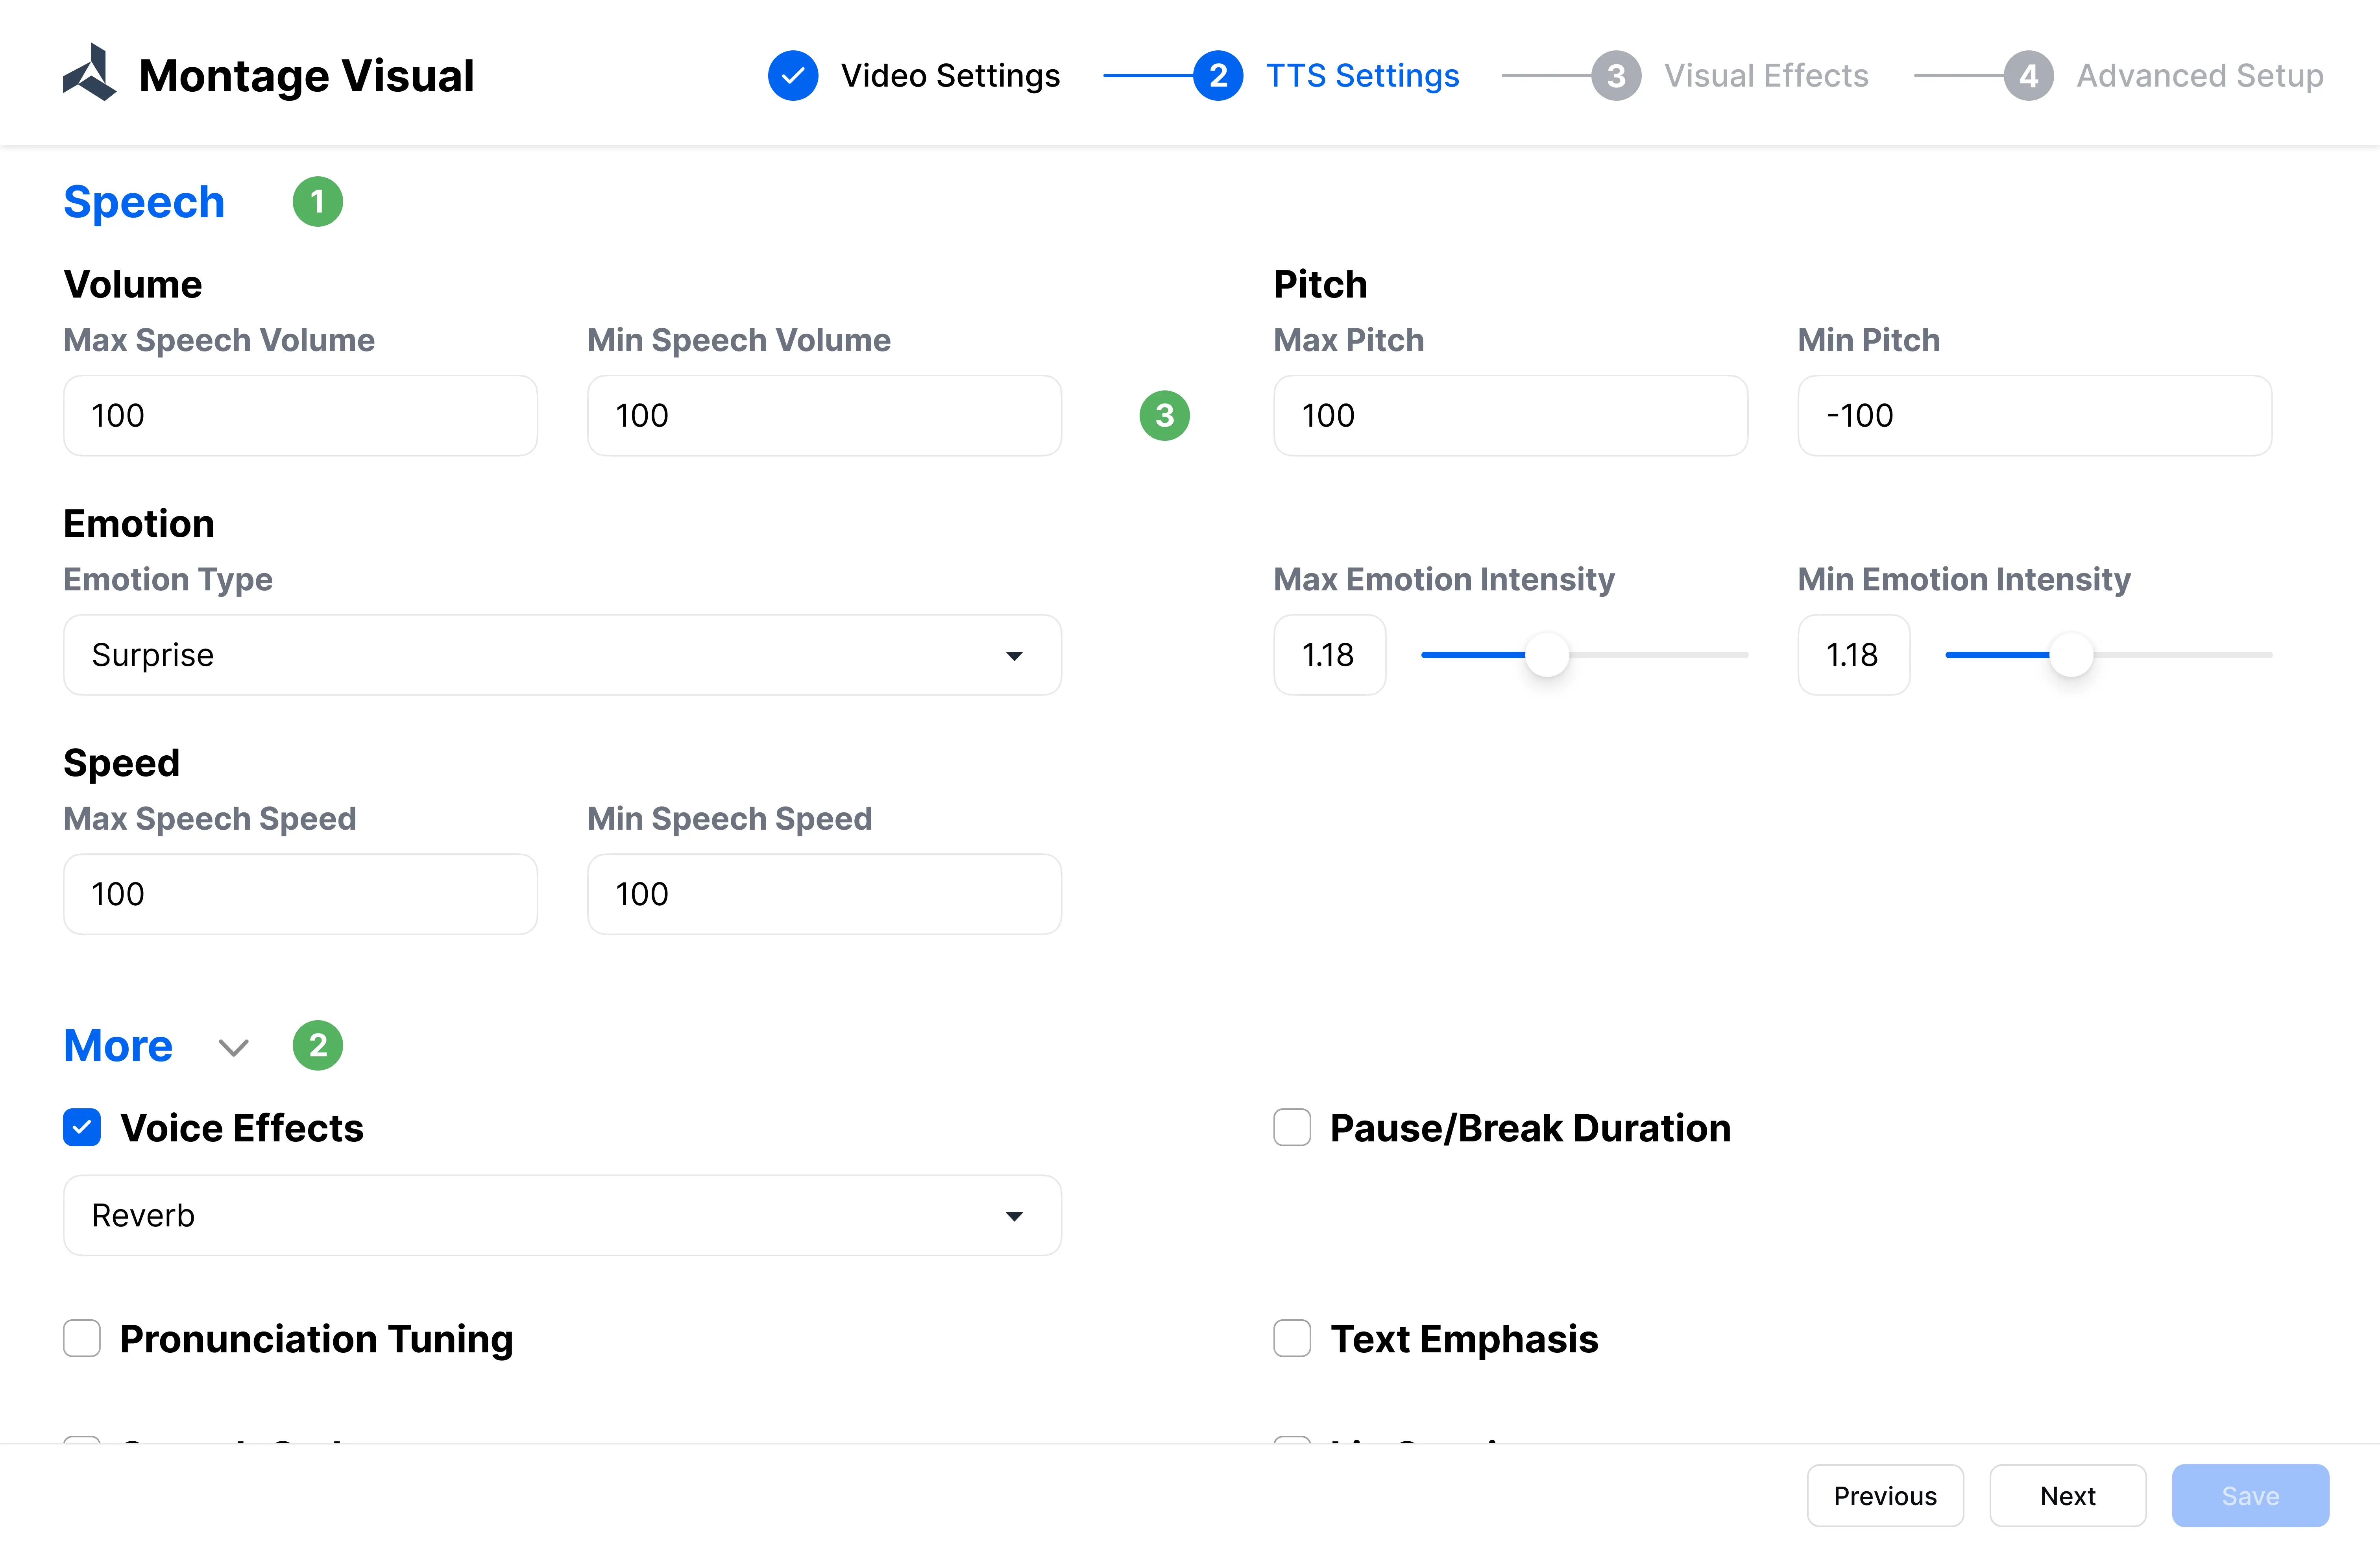Image resolution: width=2380 pixels, height=1546 pixels.
Task: Go to the Visual Effects step label
Action: pos(1765,75)
